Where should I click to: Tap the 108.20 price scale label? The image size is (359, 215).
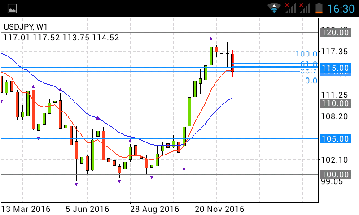(x=334, y=116)
